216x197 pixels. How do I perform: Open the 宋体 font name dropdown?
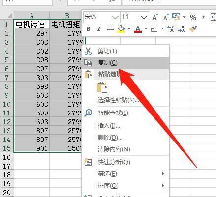115,17
